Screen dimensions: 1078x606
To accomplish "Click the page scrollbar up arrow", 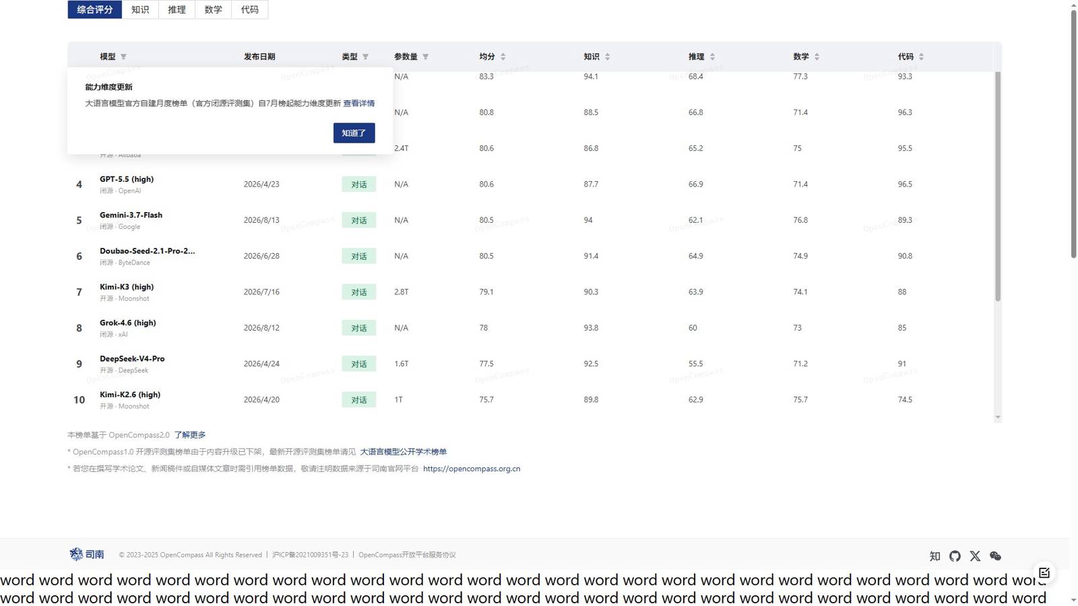I will point(1073,4).
